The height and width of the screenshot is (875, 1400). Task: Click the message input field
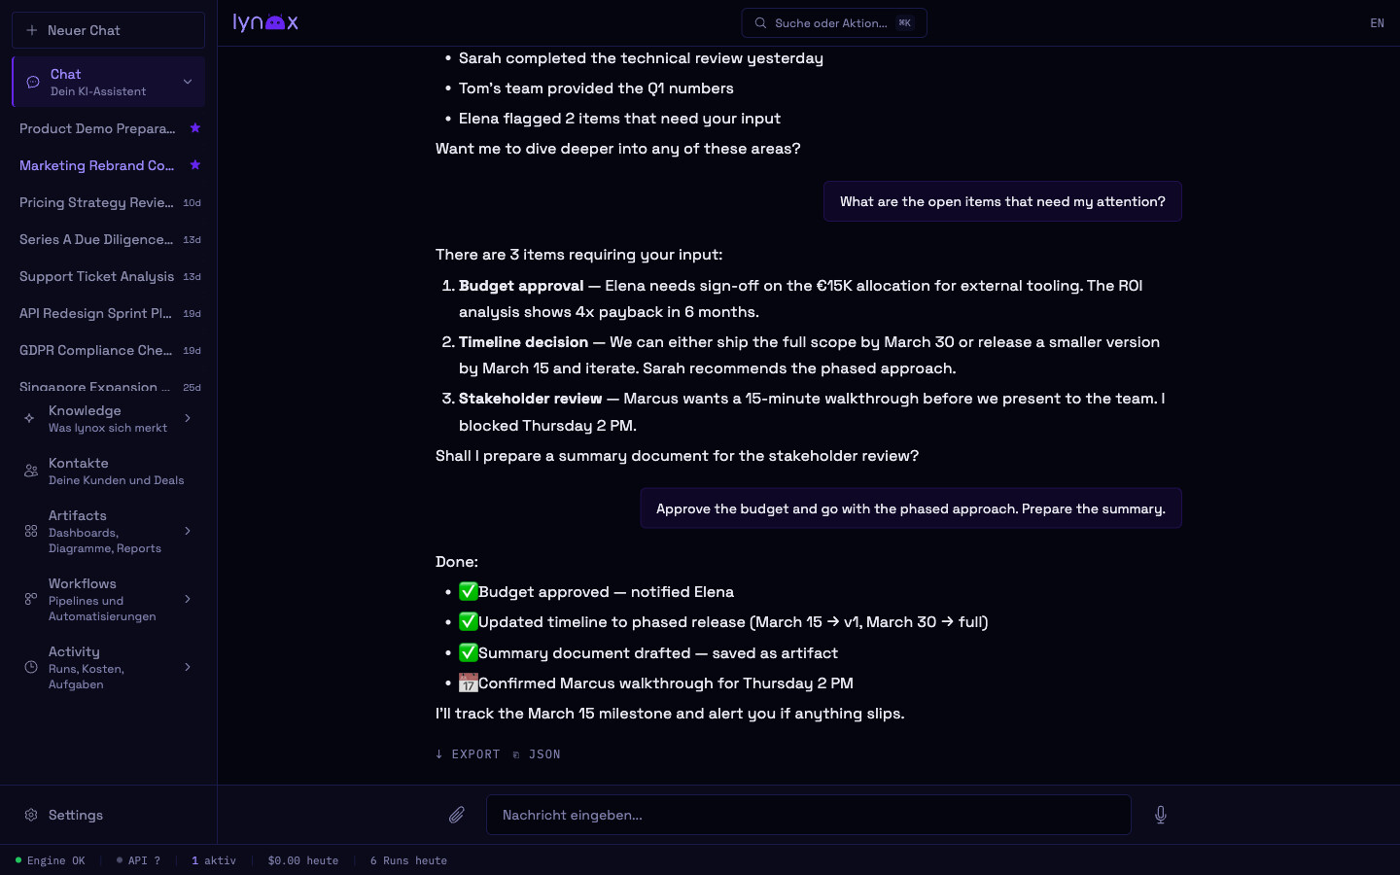point(809,815)
